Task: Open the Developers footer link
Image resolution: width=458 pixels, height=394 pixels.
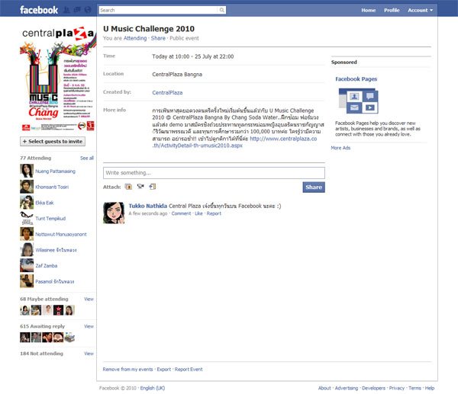Action: click(x=373, y=388)
